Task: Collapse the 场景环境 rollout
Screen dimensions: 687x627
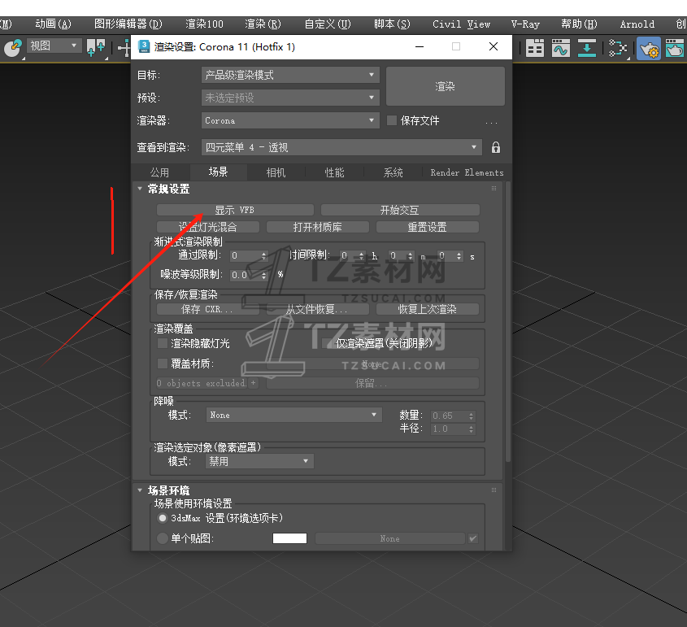Action: tap(140, 490)
